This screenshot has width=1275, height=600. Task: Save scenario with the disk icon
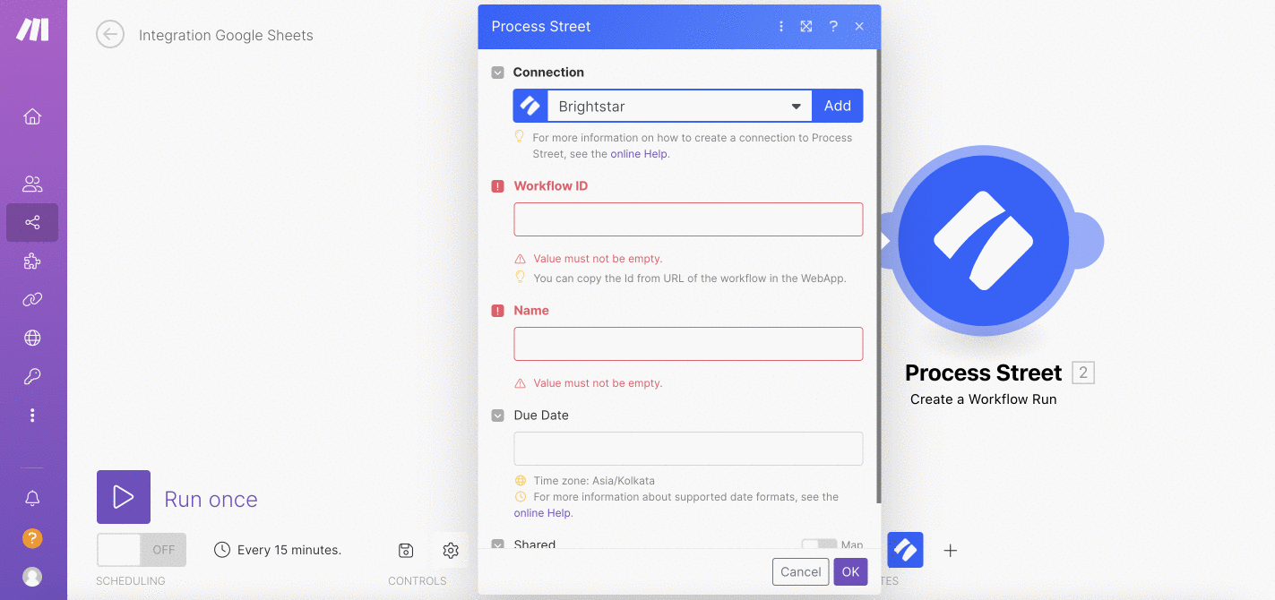click(406, 550)
